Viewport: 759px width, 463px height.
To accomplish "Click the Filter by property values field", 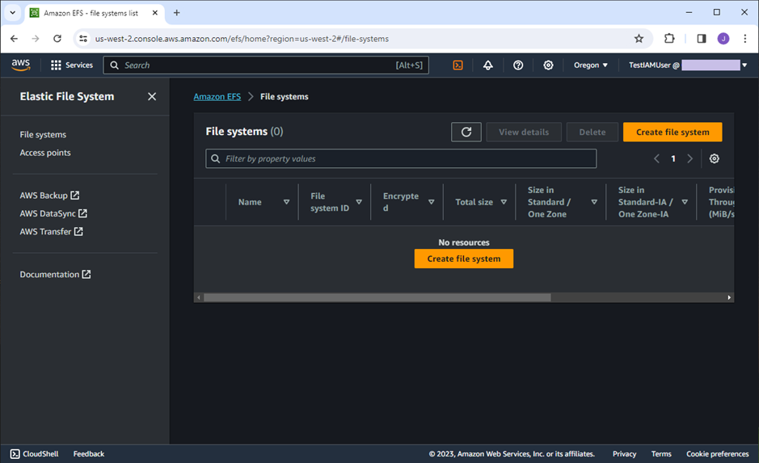I will (401, 158).
